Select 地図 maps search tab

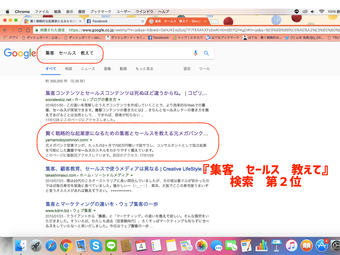(x=68, y=69)
